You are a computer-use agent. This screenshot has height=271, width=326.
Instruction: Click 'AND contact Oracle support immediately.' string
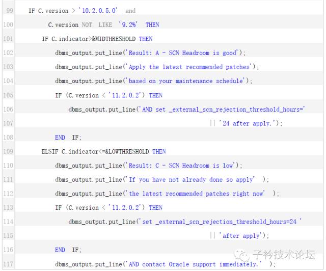194,264
